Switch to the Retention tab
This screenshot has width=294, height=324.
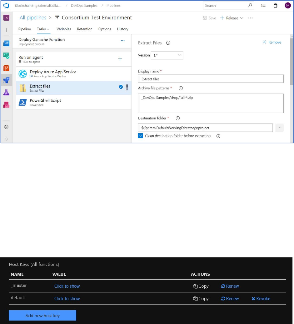(85, 29)
